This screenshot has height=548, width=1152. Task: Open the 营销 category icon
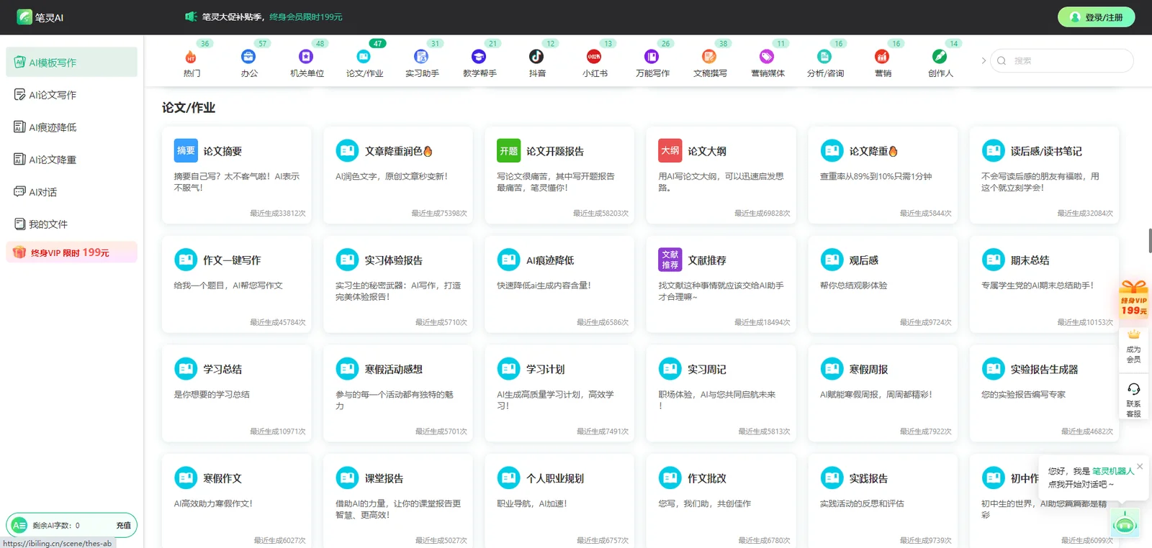click(882, 57)
